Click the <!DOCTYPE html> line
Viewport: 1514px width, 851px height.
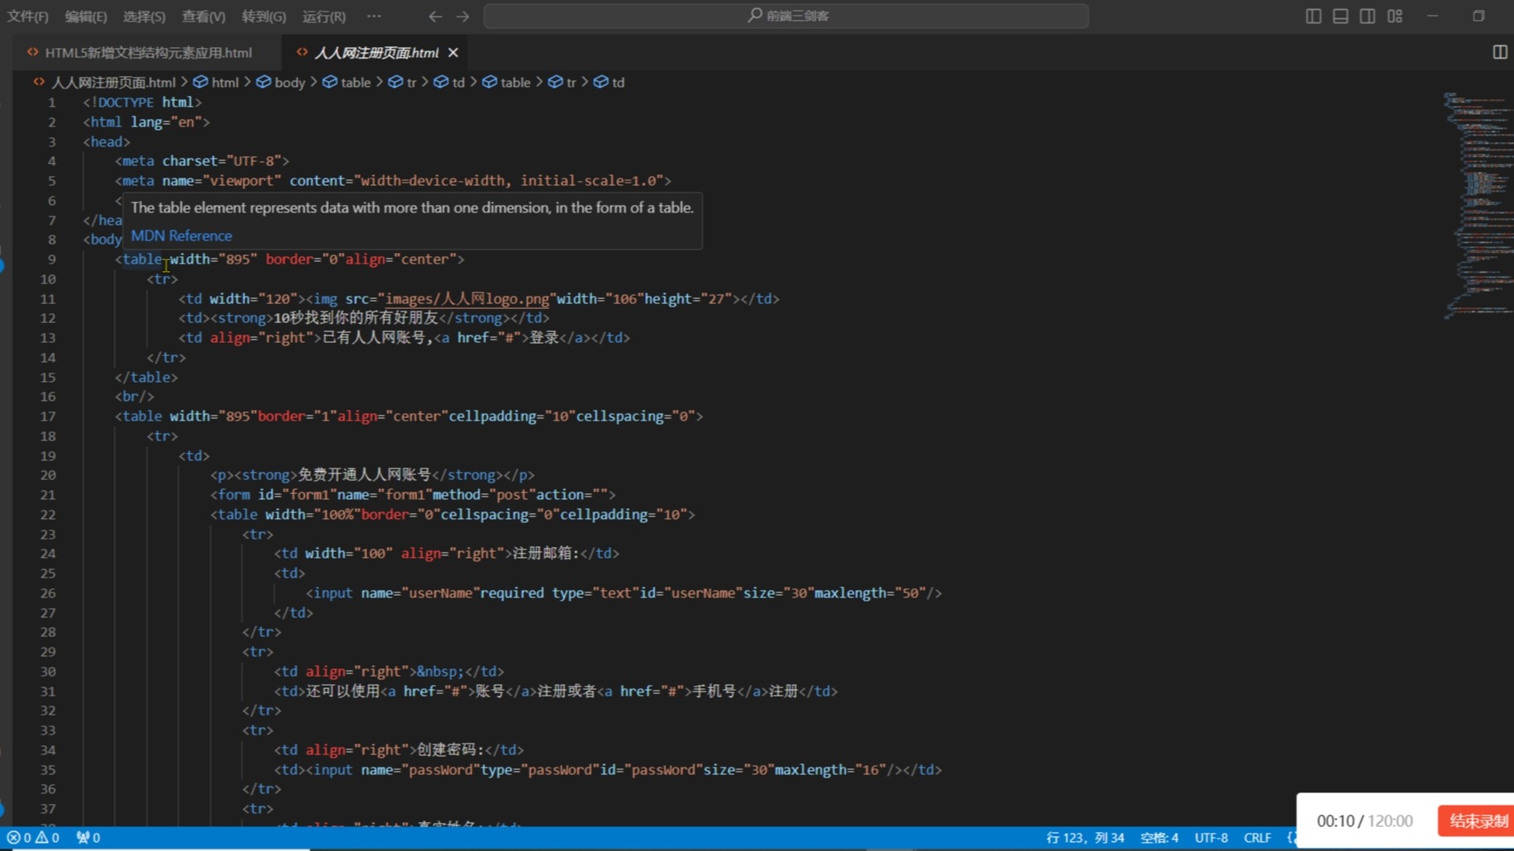pos(142,102)
